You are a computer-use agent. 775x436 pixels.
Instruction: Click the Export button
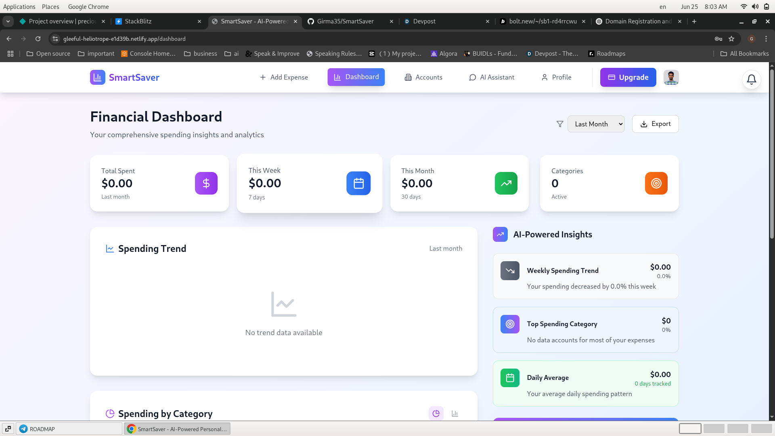[x=655, y=124]
